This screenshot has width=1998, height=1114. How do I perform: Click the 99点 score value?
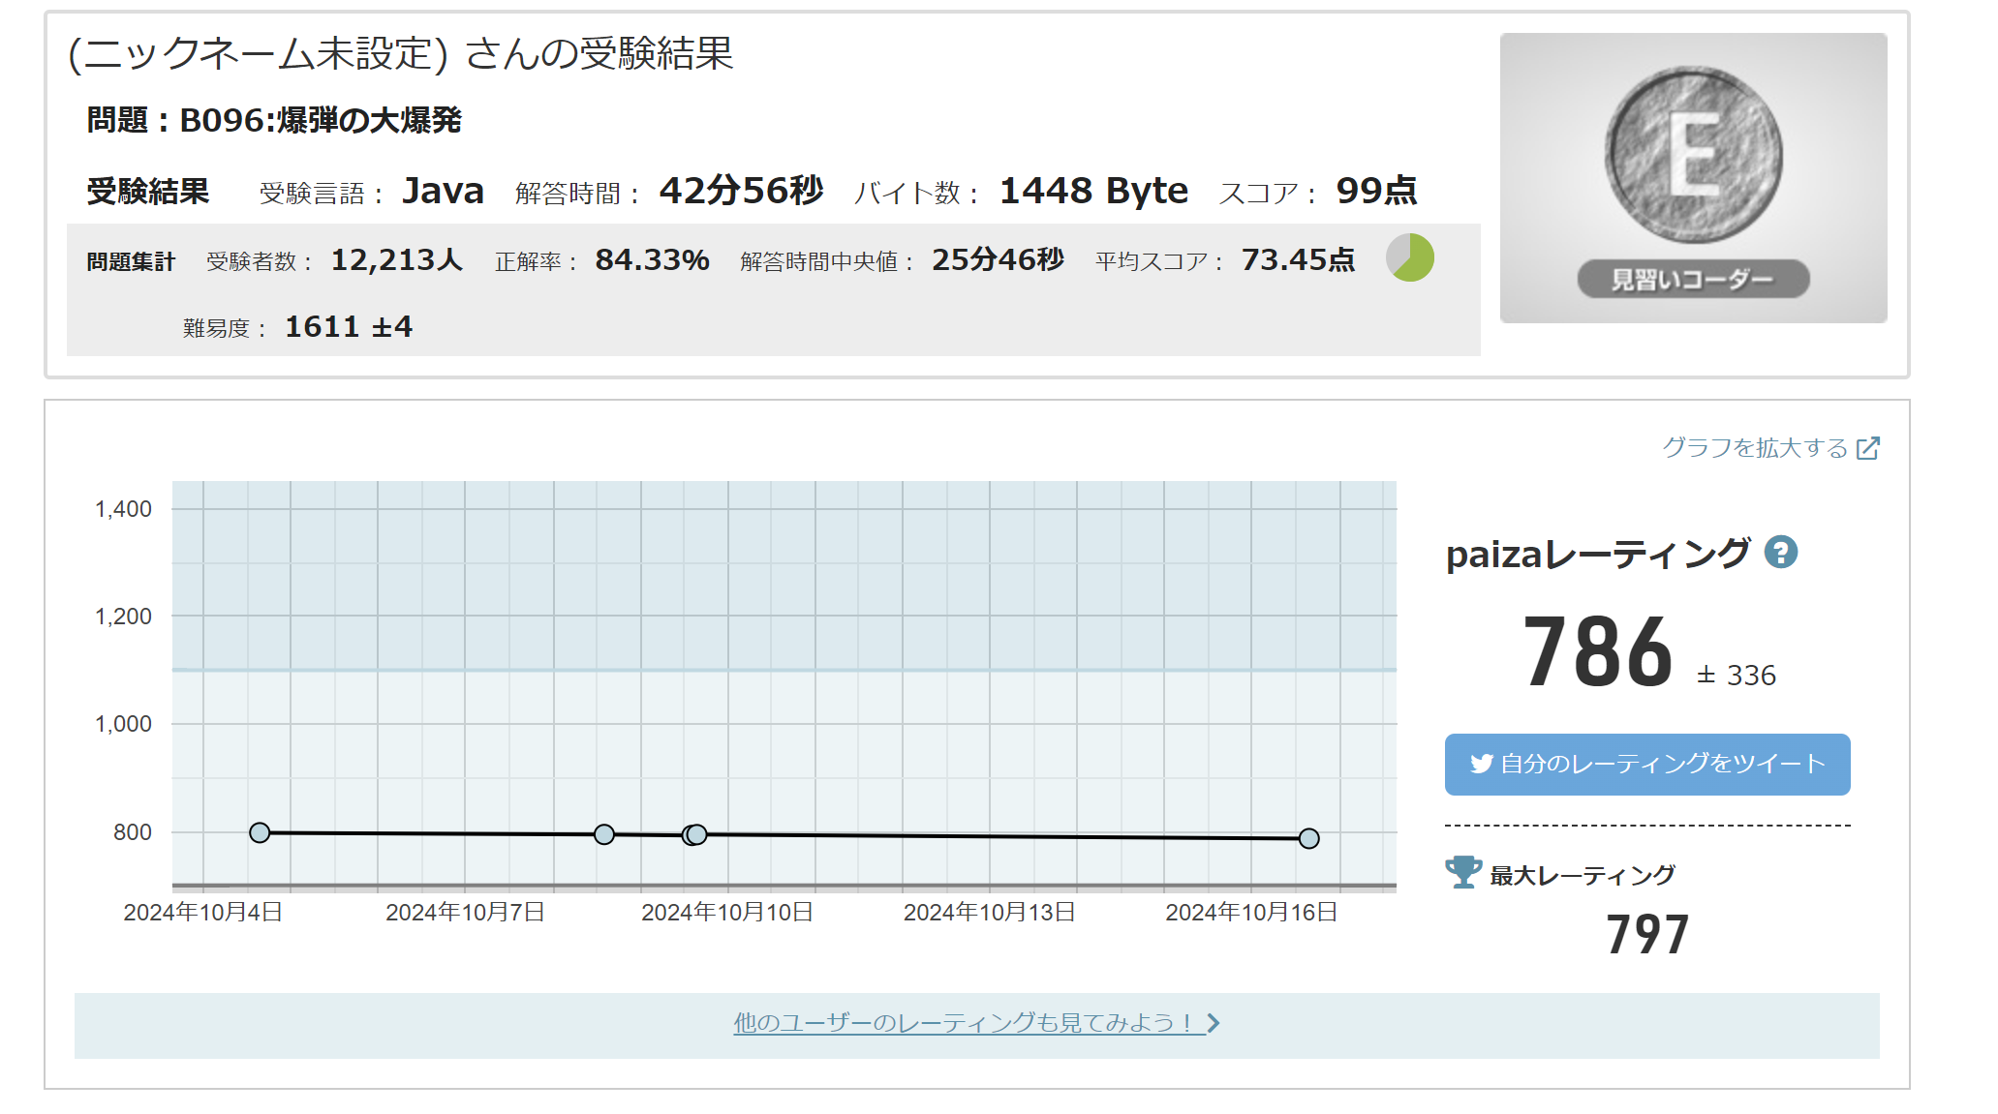pyautogui.click(x=1376, y=191)
